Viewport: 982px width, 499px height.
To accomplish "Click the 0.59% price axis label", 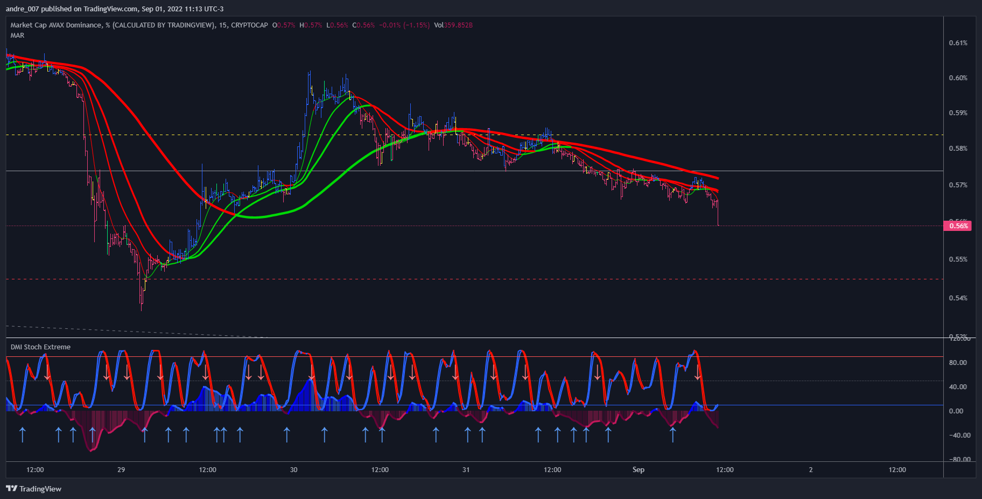I will [x=958, y=113].
